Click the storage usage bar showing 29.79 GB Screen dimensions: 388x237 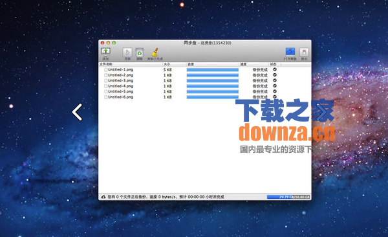[x=288, y=197]
